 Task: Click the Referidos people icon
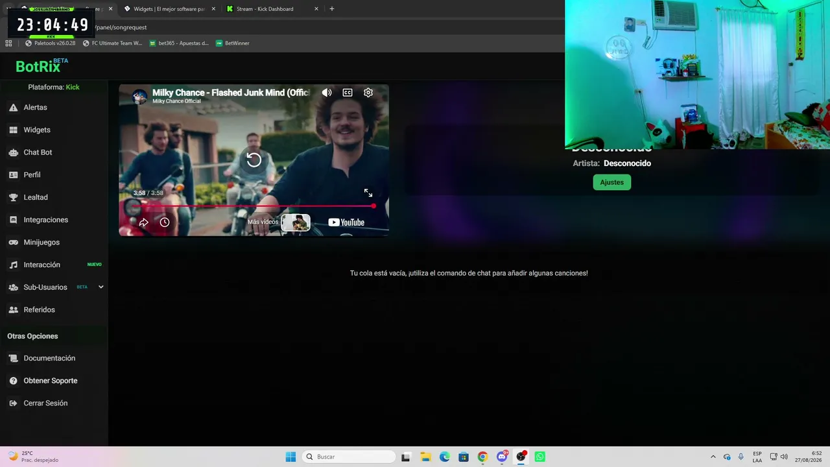click(13, 310)
